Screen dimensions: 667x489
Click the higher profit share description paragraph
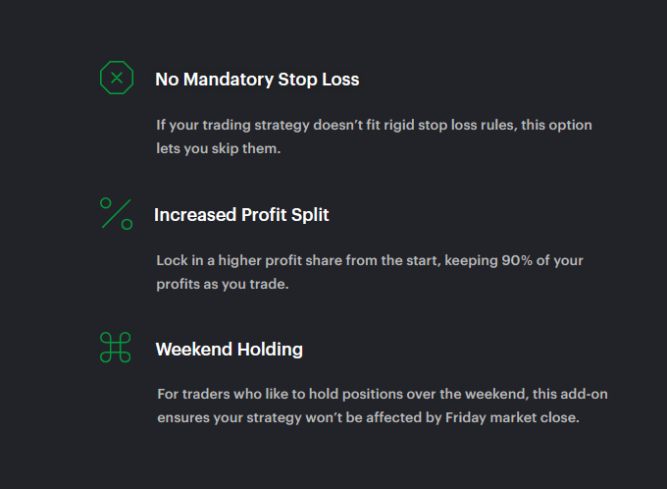click(370, 272)
